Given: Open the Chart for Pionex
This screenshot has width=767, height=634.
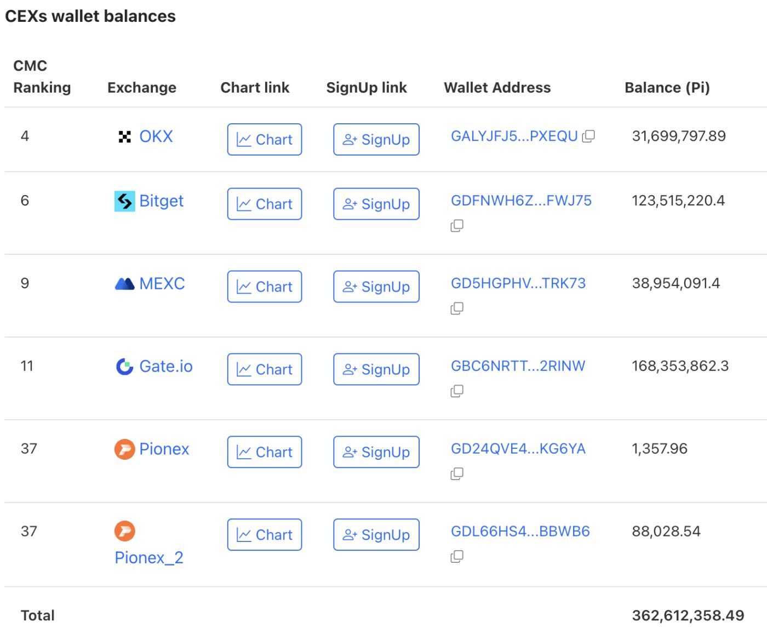Looking at the screenshot, I should point(265,452).
